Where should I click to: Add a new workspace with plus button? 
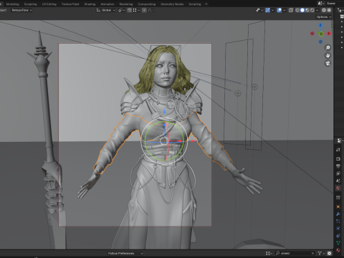tap(206, 4)
